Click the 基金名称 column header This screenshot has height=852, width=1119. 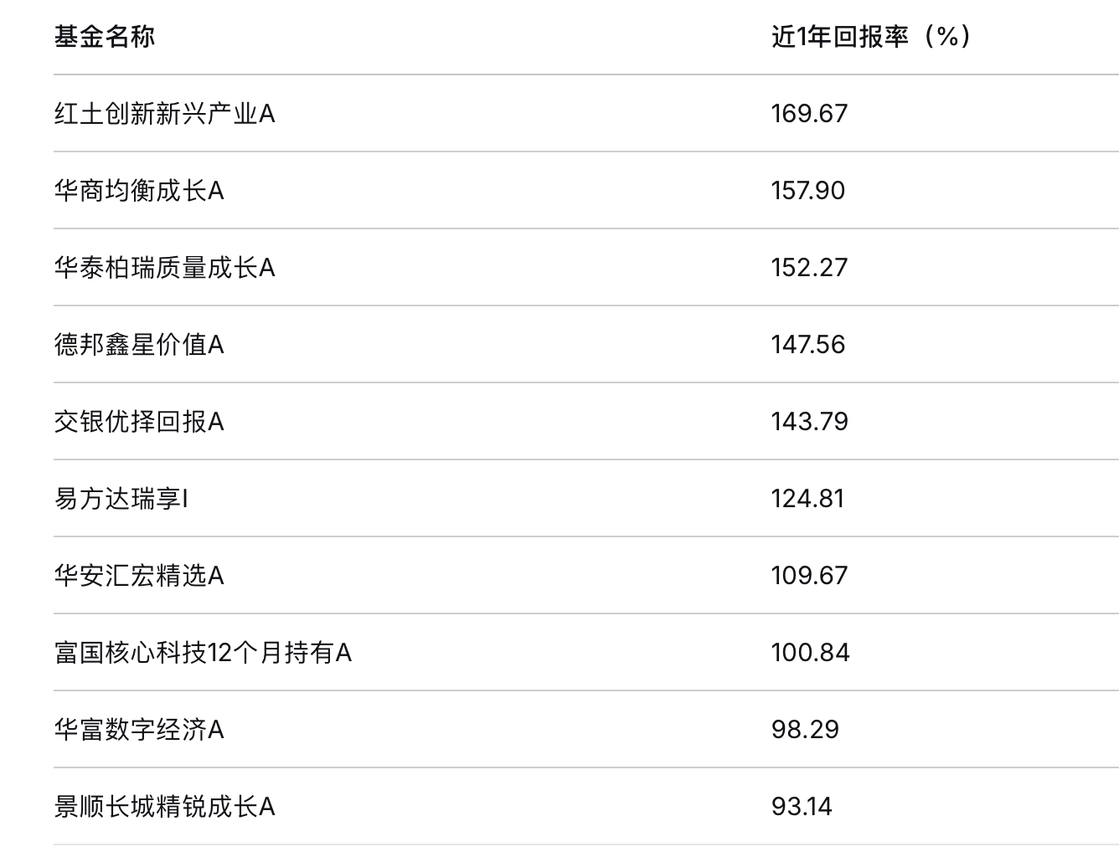pos(105,37)
